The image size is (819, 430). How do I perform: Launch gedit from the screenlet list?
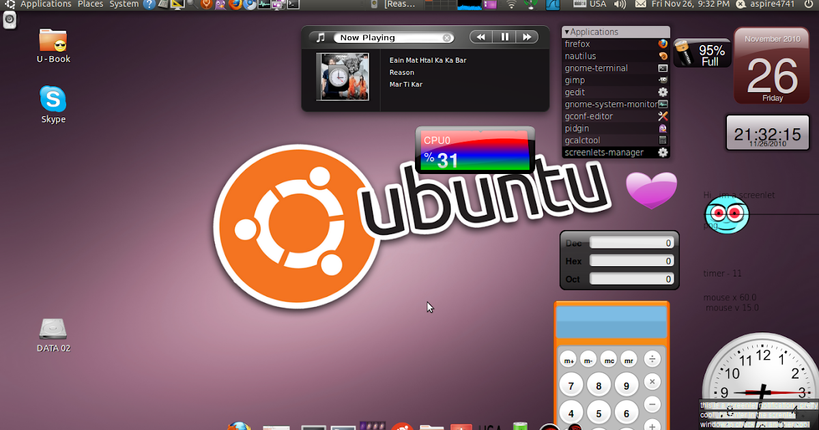point(616,92)
